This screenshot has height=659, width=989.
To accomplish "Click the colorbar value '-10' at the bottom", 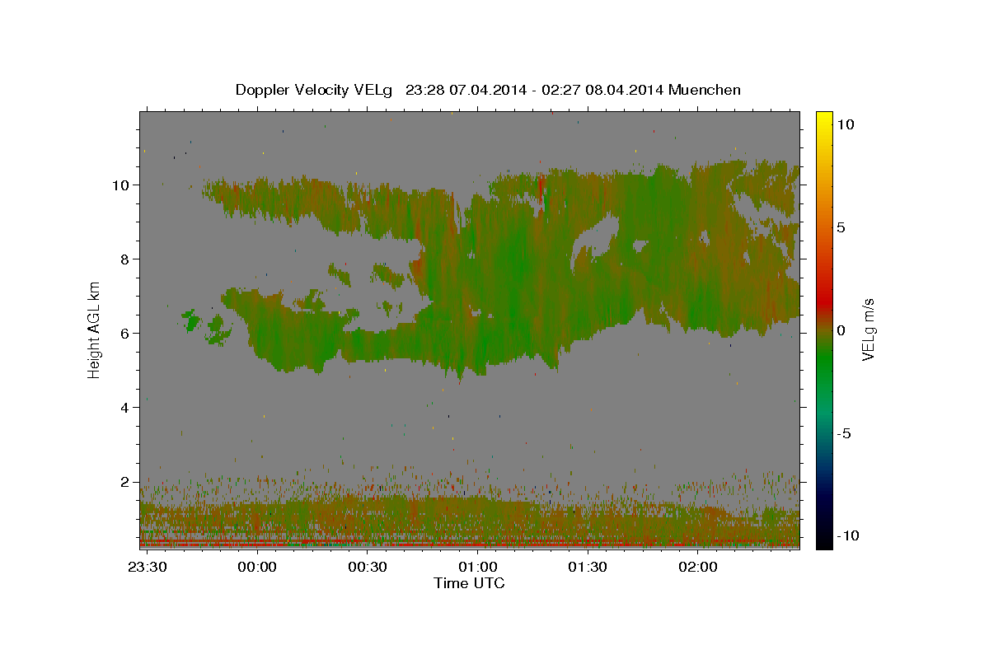I will [x=849, y=536].
